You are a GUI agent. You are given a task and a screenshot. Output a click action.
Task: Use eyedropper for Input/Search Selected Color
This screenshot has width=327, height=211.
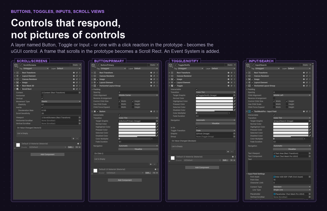pos(310,133)
